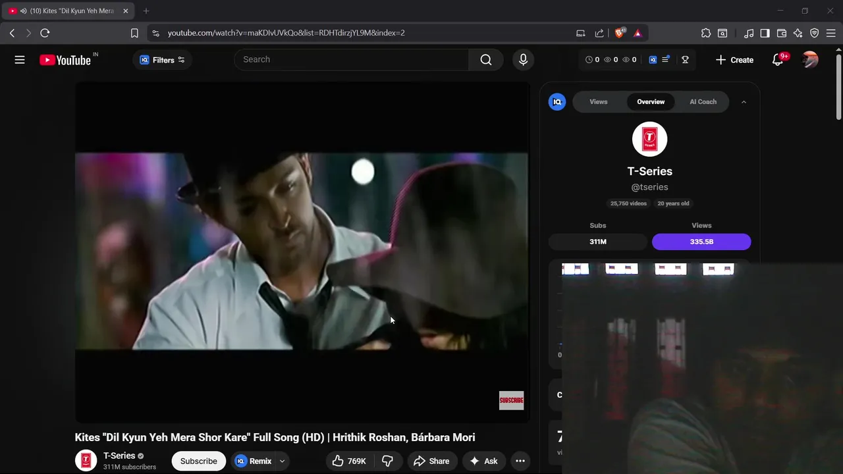
Task: Open a new tab with plus button
Action: tap(146, 11)
